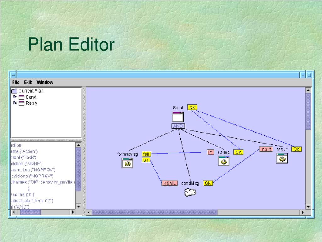This screenshot has height=242, width=322.
Task: Select the parent ("Task") property line
Action: [24, 158]
